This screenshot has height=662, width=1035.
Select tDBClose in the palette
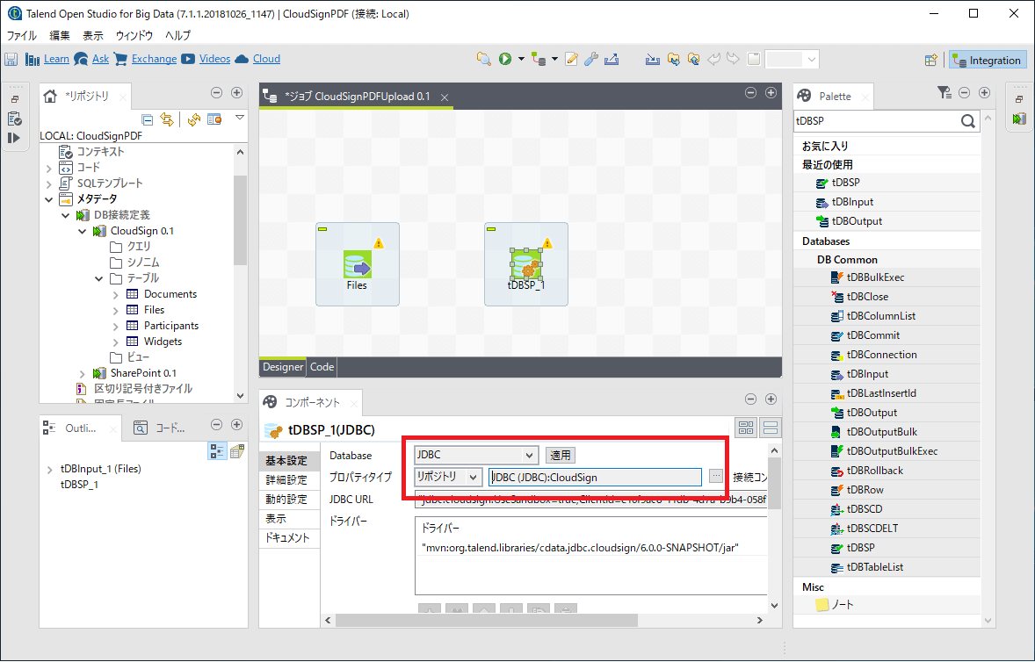[x=867, y=297]
